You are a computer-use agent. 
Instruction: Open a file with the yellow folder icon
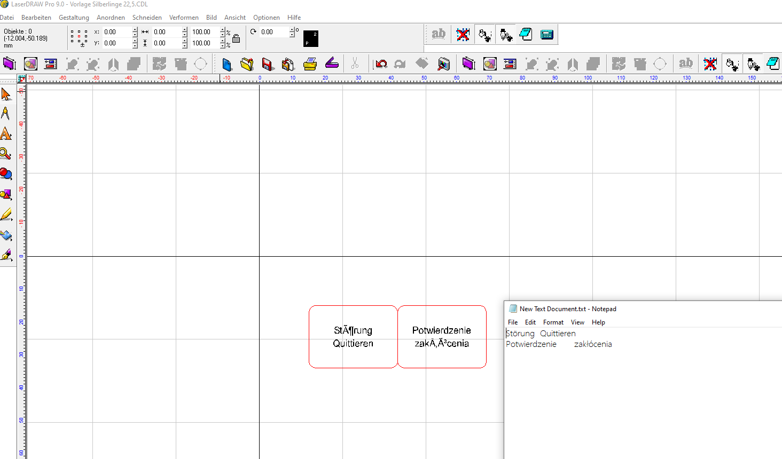(x=247, y=65)
